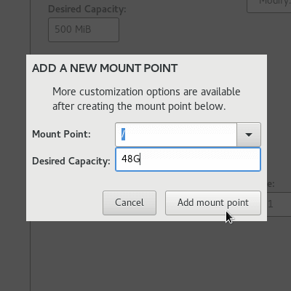Click the More customization options description text
291x291 pixels.
tap(146, 99)
